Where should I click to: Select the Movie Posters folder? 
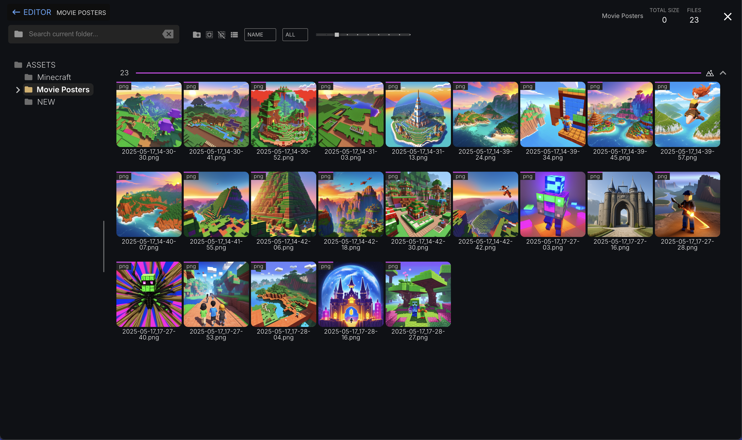click(x=58, y=89)
